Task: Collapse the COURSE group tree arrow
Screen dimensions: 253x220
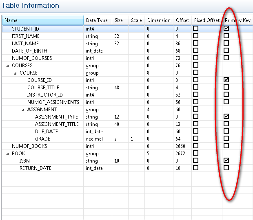Action: click(x=15, y=73)
